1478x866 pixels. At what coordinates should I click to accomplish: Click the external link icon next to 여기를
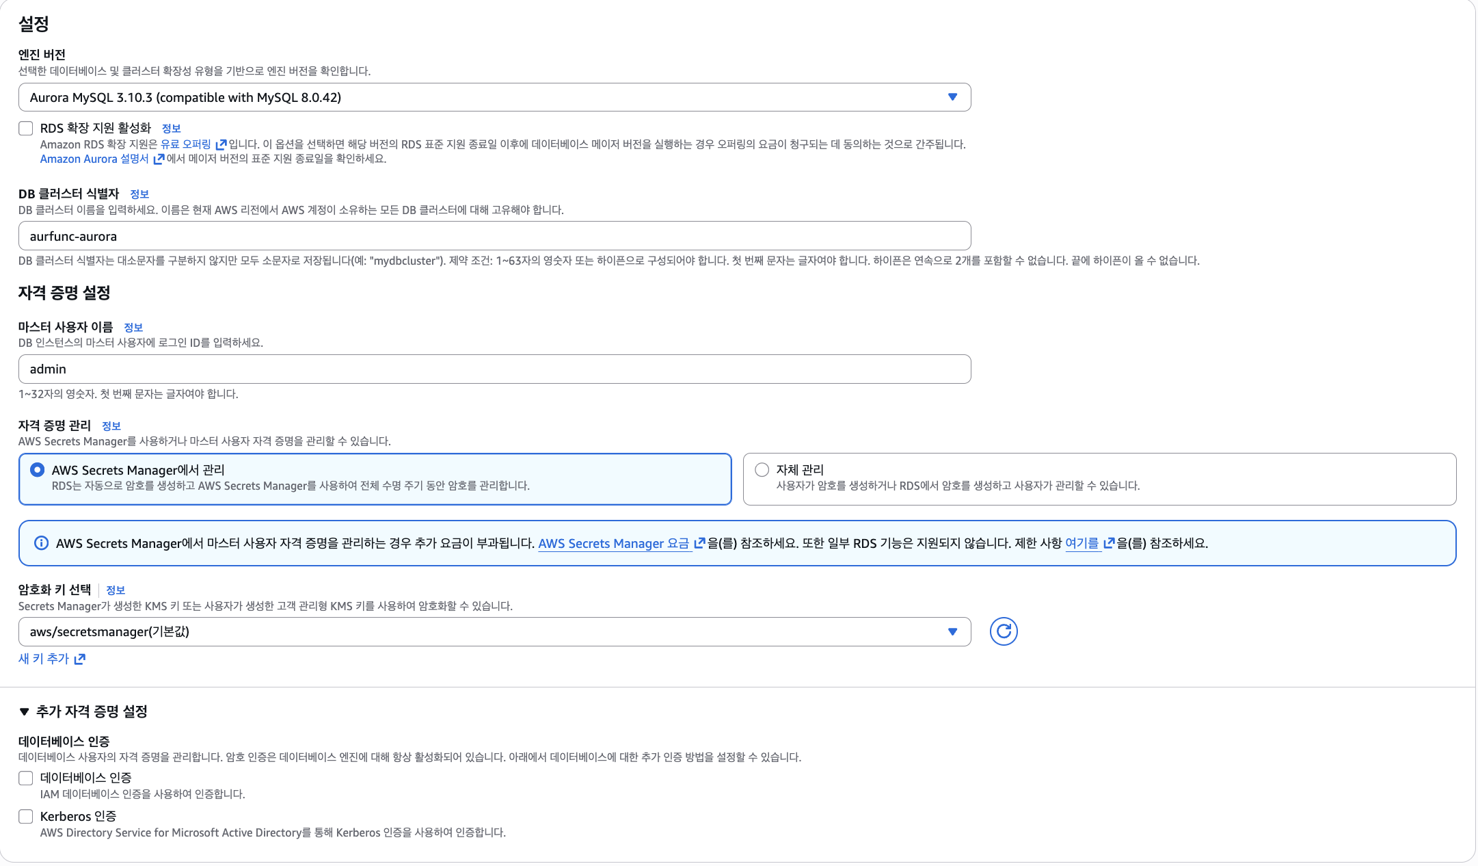tap(1109, 543)
